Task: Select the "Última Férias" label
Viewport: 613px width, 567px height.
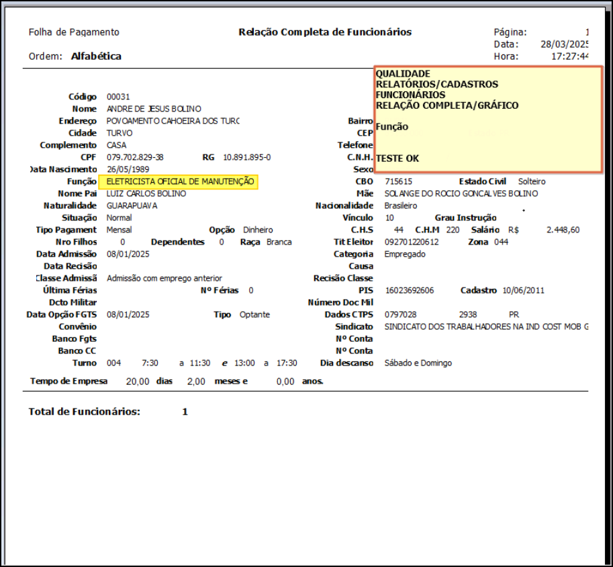Action: point(70,290)
